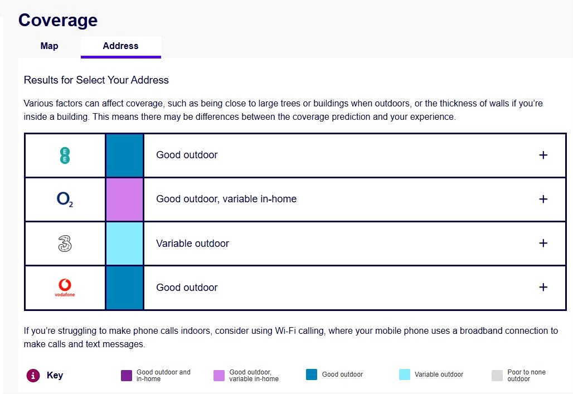
Task: Expand the Vodafone coverage details
Action: [x=543, y=287]
